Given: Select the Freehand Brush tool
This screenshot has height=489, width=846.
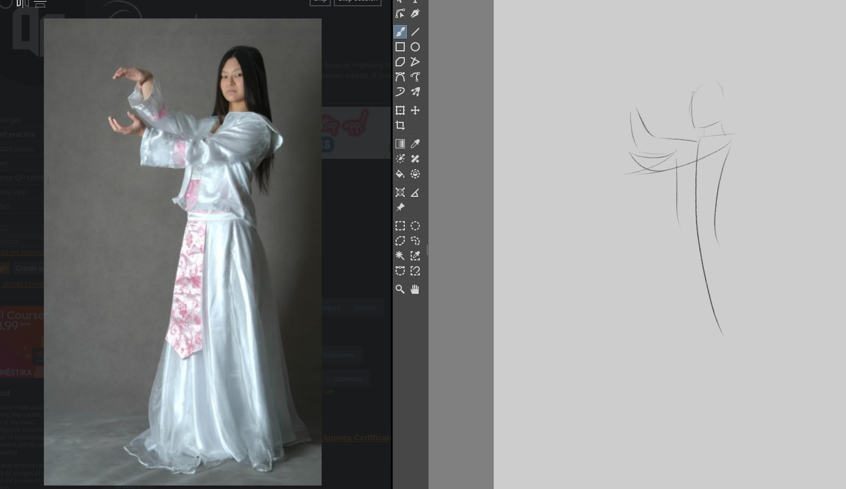Looking at the screenshot, I should 400,32.
